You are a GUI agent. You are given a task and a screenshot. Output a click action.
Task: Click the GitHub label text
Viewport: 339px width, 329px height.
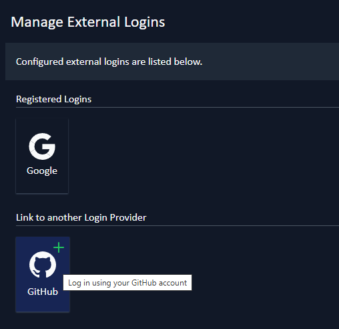pos(43,292)
